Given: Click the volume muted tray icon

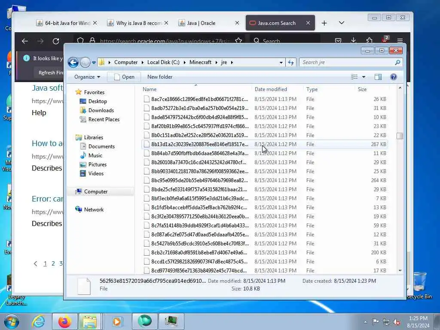Looking at the screenshot, I should [x=397, y=322].
